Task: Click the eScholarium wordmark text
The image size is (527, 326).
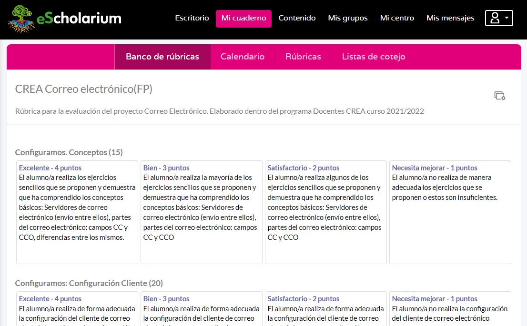Action: (79, 19)
